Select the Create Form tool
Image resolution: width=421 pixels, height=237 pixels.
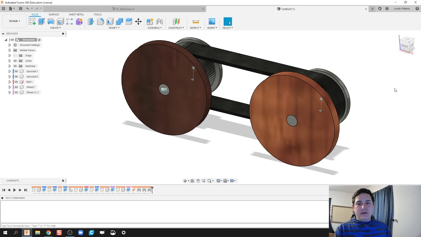[x=79, y=22]
